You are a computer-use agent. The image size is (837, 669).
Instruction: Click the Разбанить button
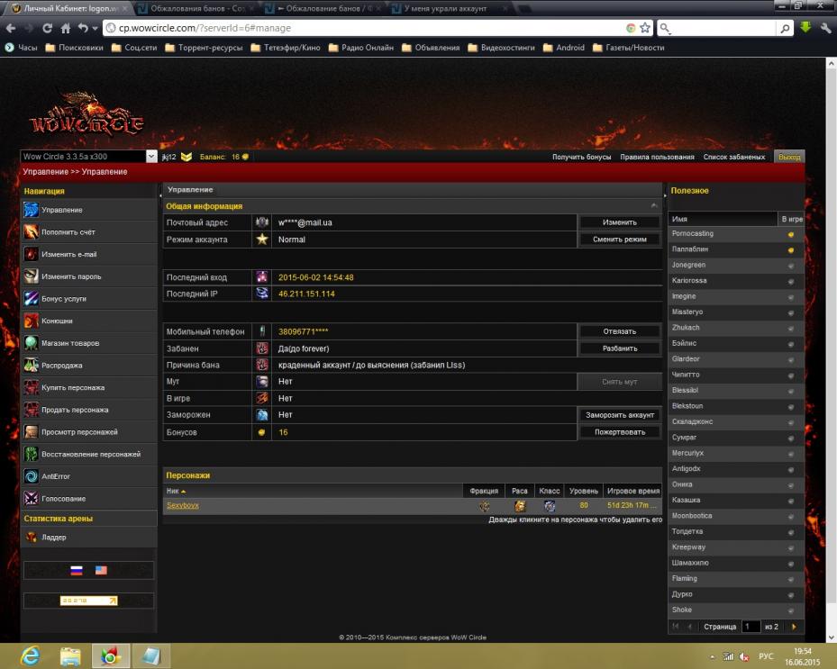(619, 348)
